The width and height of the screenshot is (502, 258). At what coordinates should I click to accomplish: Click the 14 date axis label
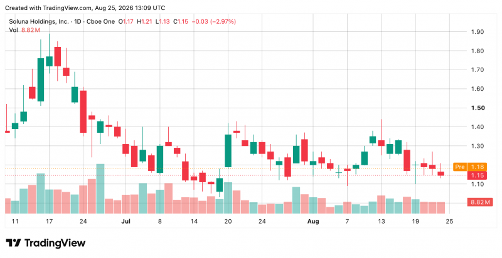coord(194,221)
